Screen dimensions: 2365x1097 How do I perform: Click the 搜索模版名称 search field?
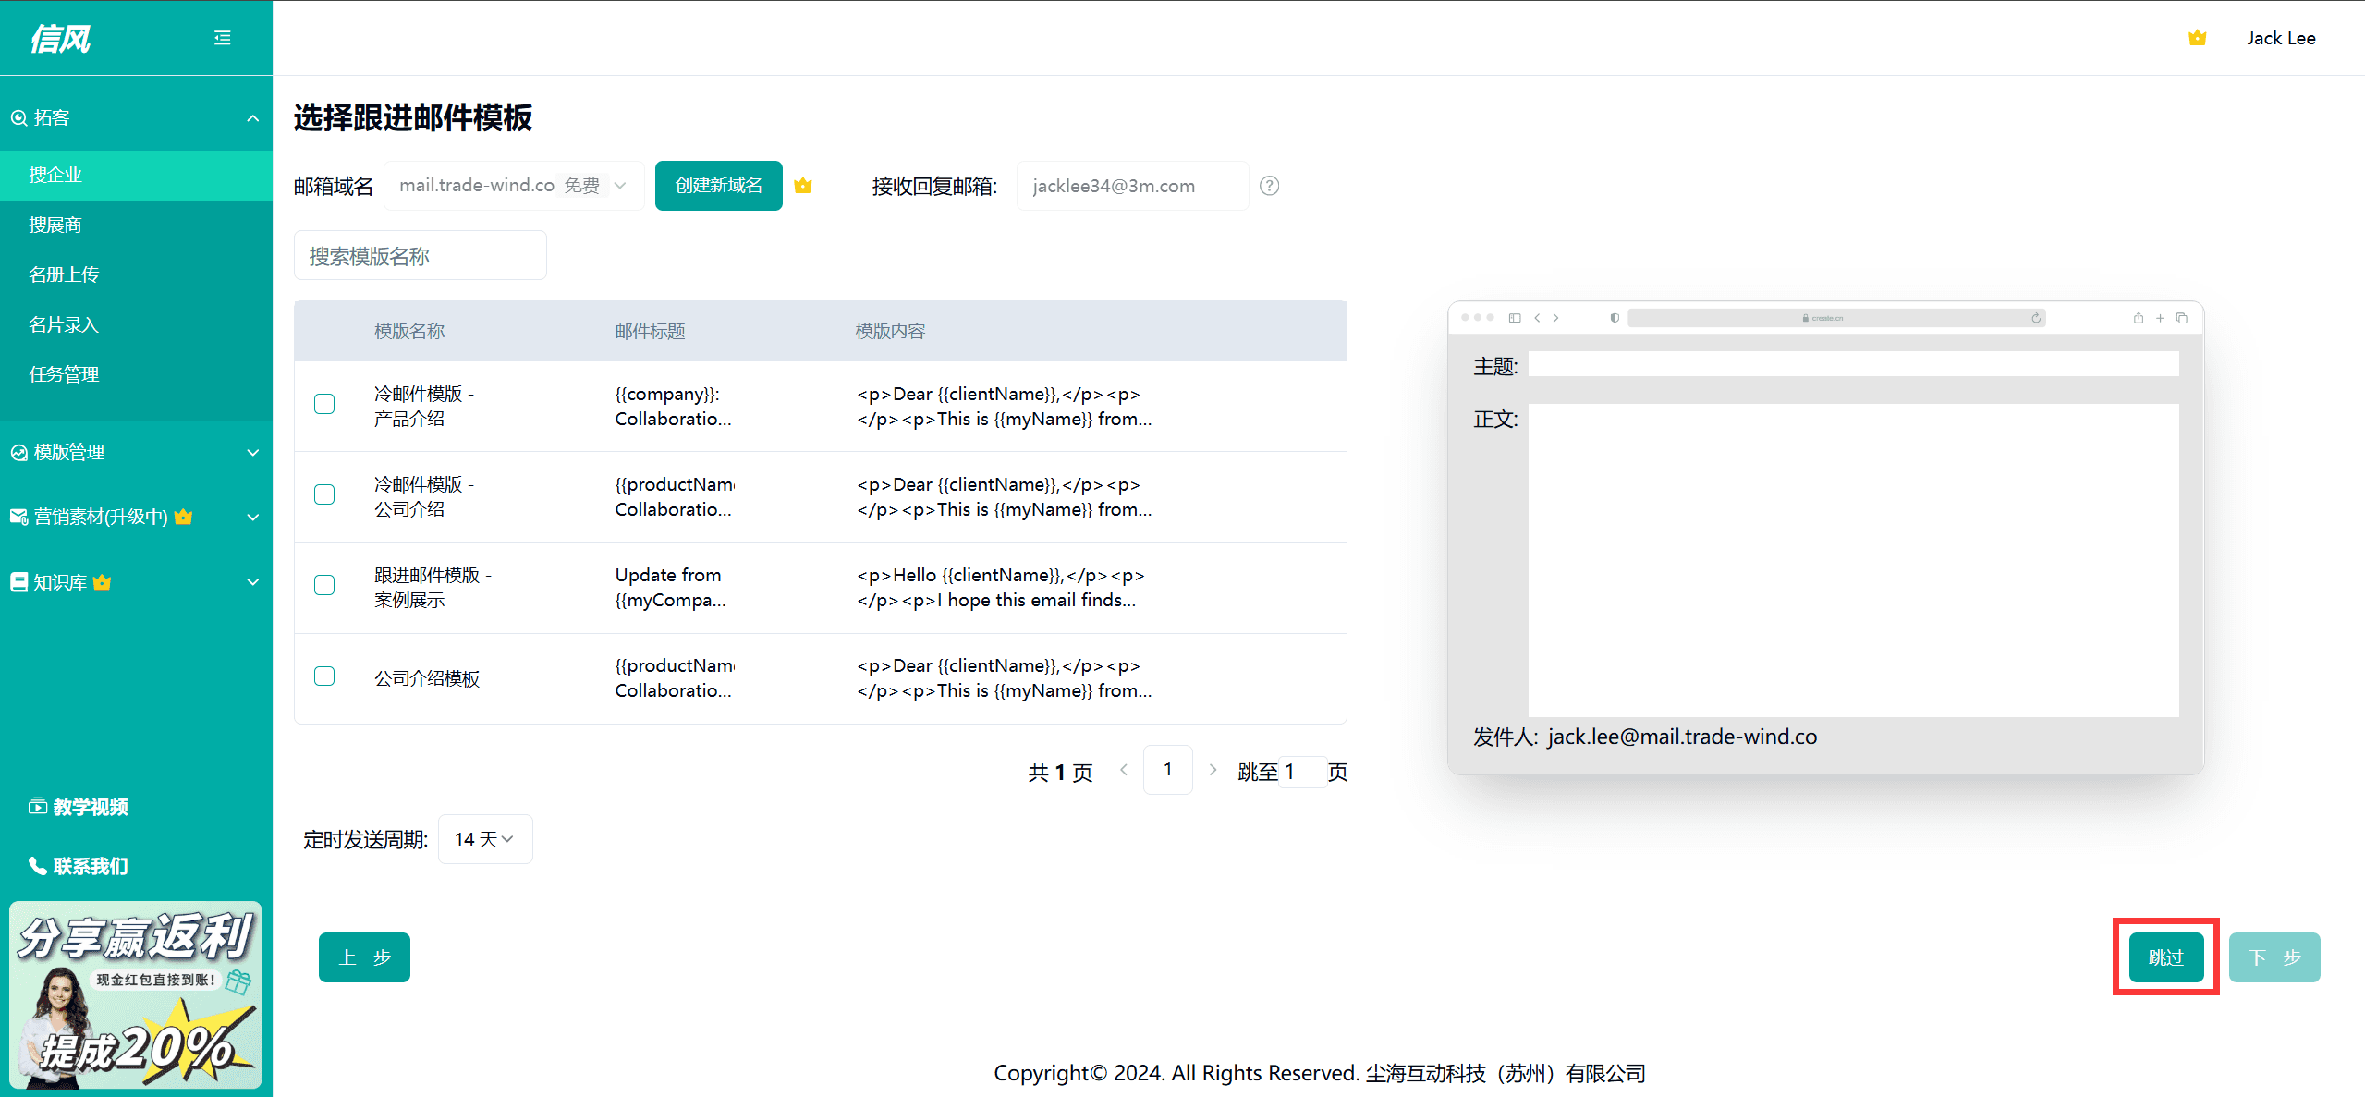(420, 256)
